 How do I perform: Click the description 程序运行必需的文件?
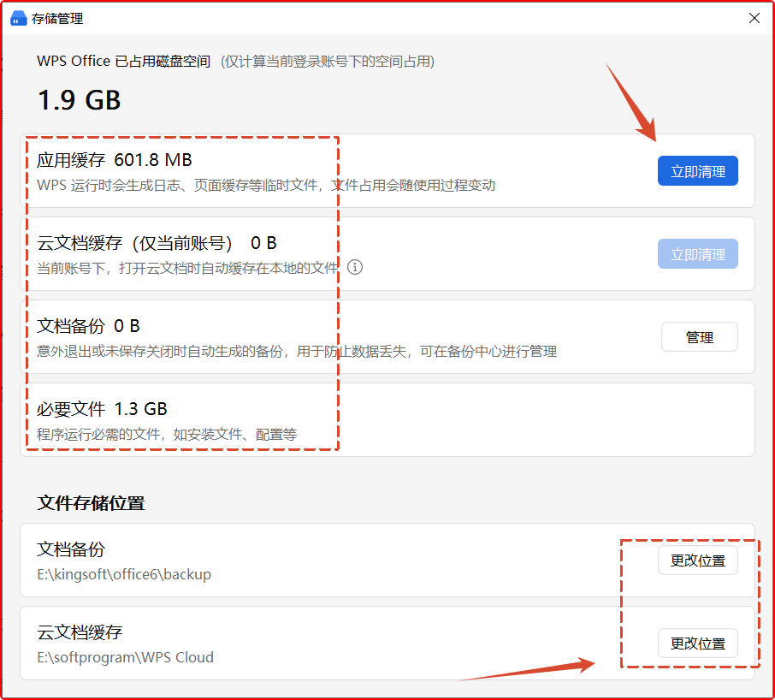tap(167, 435)
